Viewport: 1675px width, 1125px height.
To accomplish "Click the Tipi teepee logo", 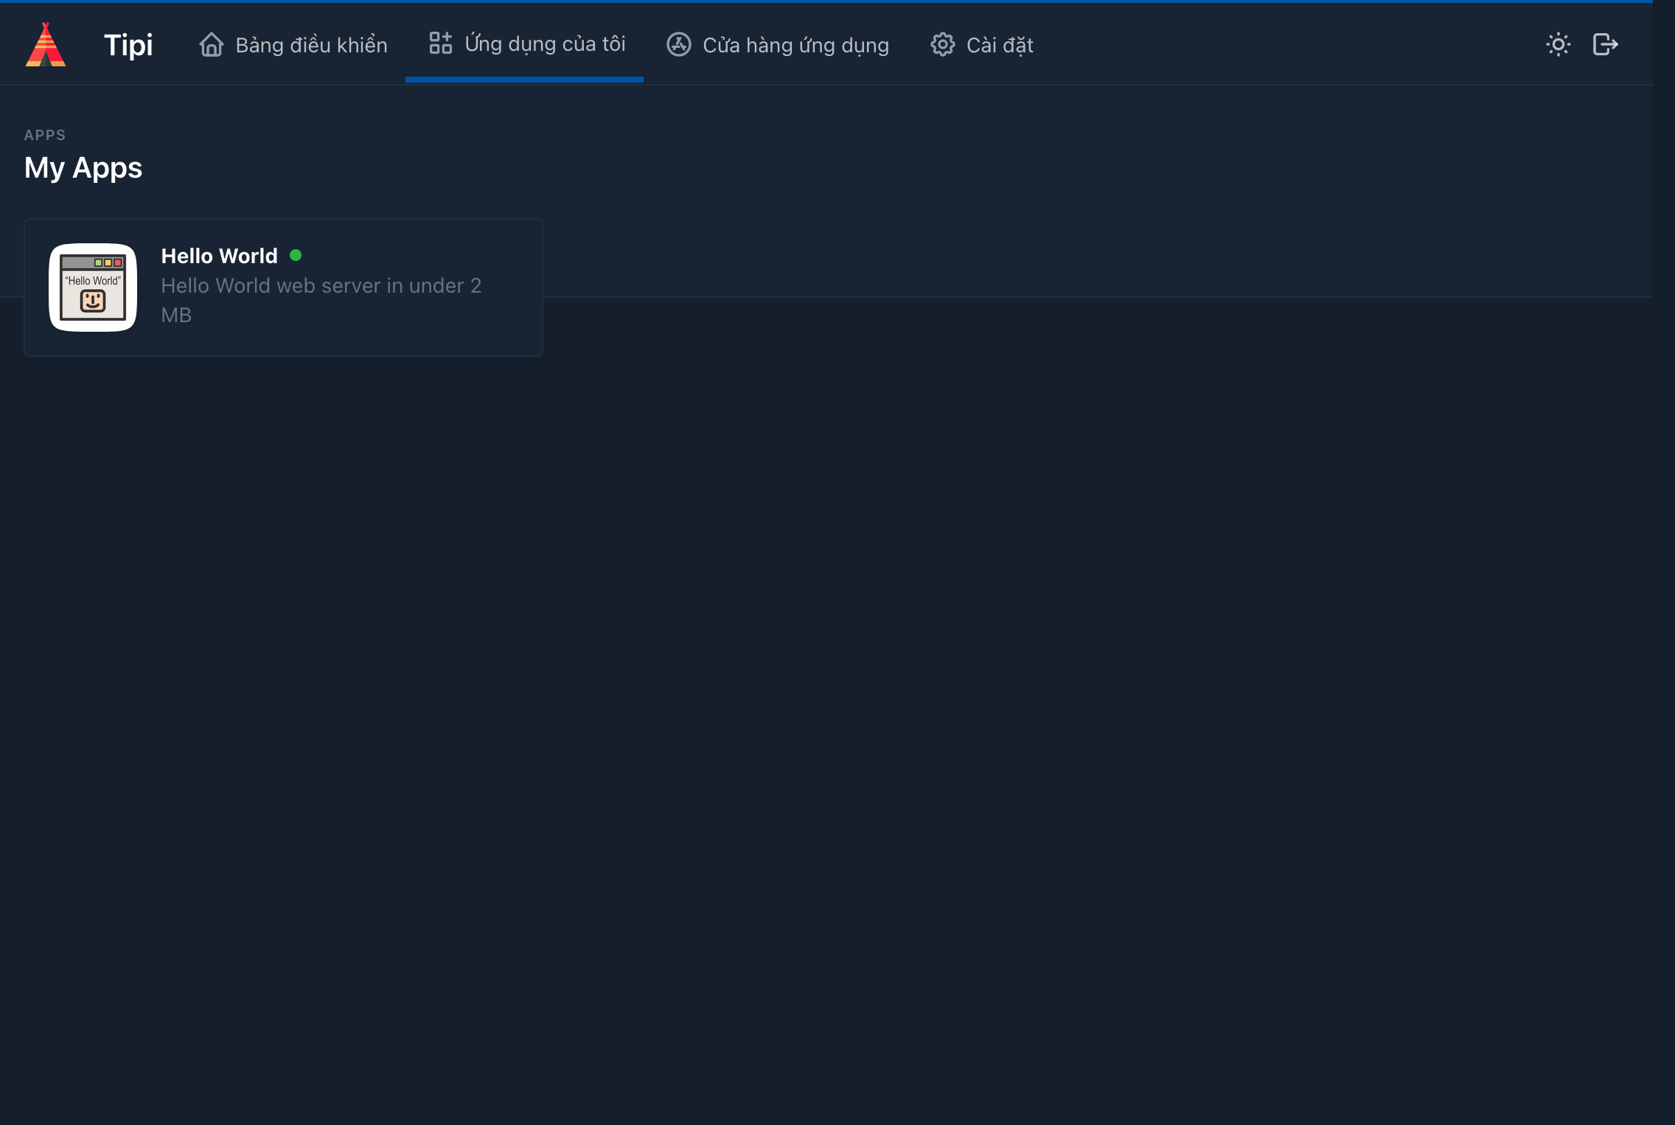I will pos(46,45).
